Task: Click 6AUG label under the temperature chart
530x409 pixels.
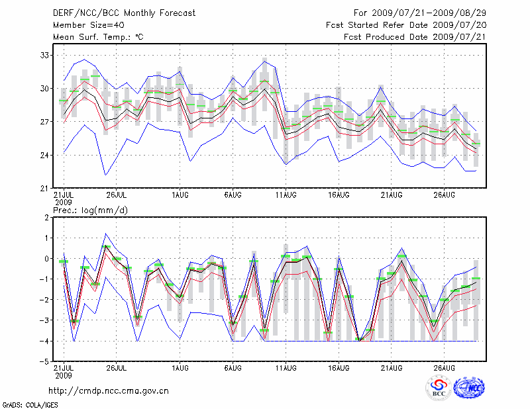Action: [x=233, y=195]
